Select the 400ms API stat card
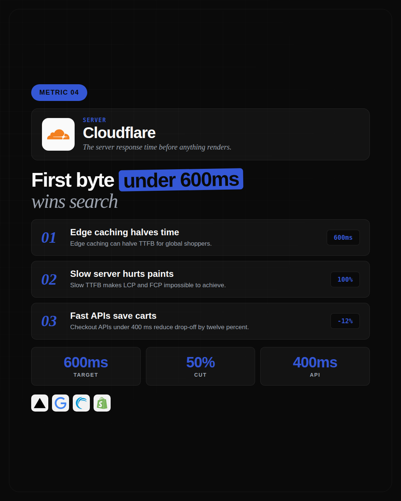The width and height of the screenshot is (401, 501). click(315, 366)
